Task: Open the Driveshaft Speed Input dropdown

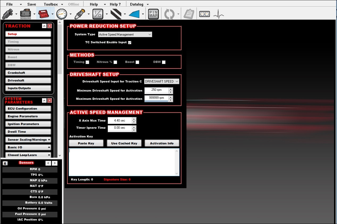Action: [161, 81]
